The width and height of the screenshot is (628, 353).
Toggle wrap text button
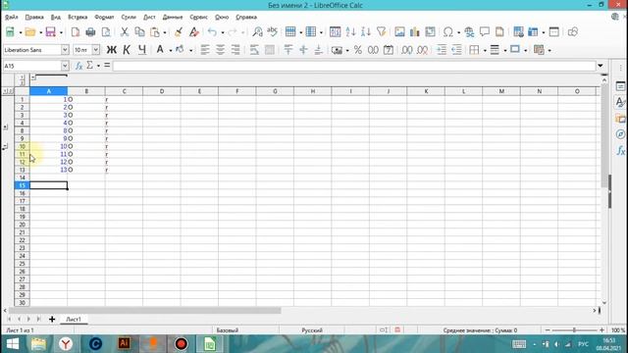click(x=254, y=50)
